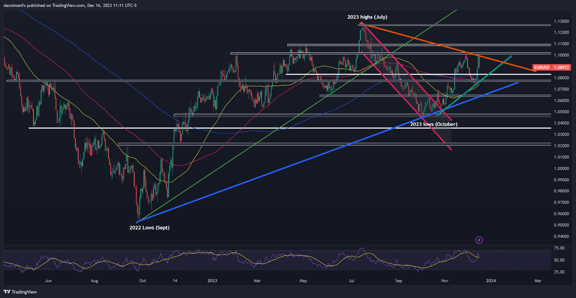Select the '2023 lows (October)' annotation

click(435, 124)
